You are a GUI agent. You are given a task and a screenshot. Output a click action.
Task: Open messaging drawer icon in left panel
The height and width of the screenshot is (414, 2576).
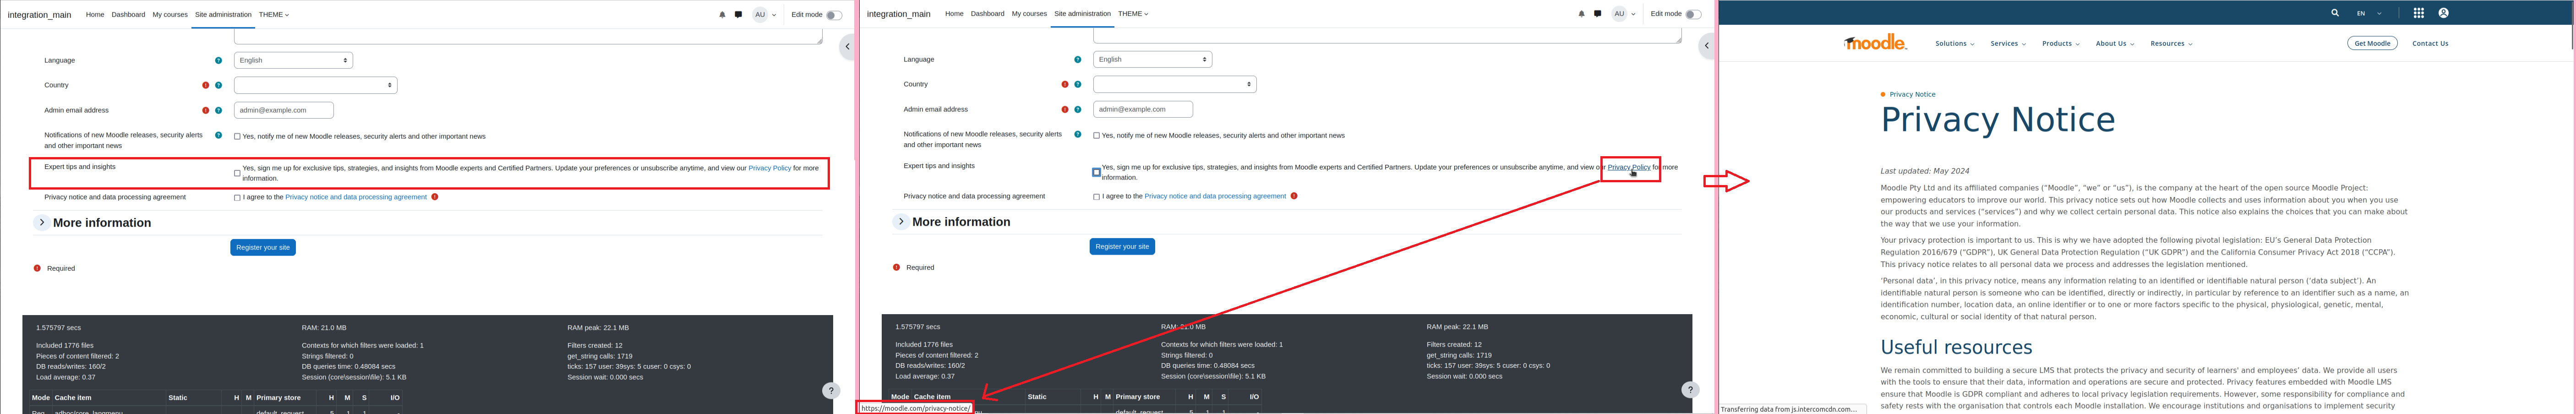(x=738, y=15)
